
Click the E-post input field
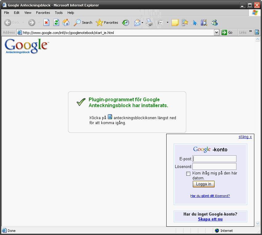(x=214, y=159)
